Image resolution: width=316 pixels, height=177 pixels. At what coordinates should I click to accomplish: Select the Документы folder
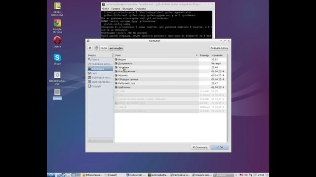(x=170, y=63)
